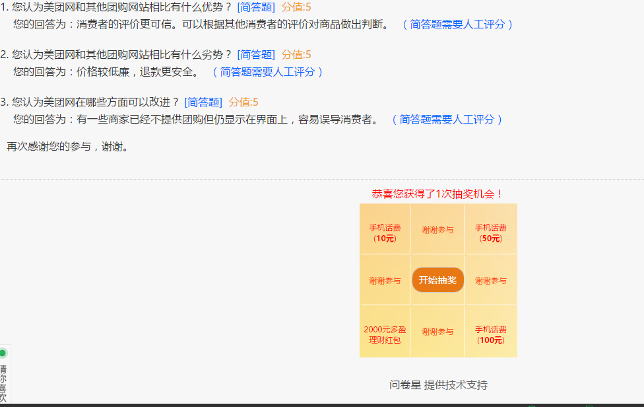Click the 简答题需要人工评分 note under question 1
The width and height of the screenshot is (644, 407).
[457, 24]
